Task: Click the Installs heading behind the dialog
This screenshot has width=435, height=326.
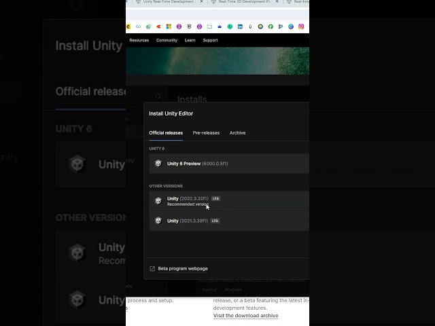Action: click(x=192, y=99)
